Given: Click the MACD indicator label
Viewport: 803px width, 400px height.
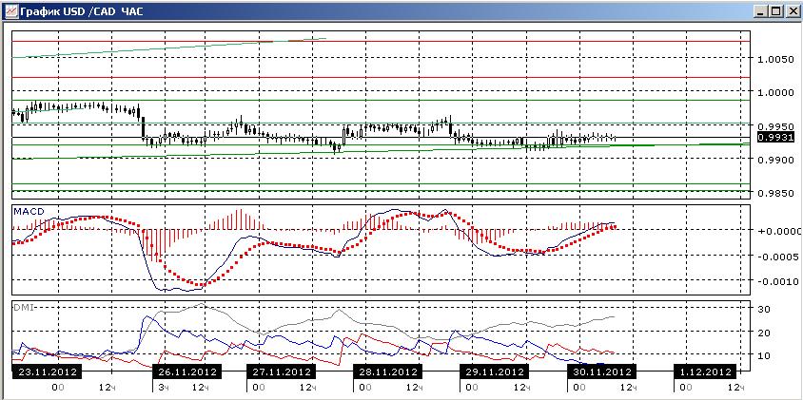Looking at the screenshot, I should pyautogui.click(x=29, y=211).
